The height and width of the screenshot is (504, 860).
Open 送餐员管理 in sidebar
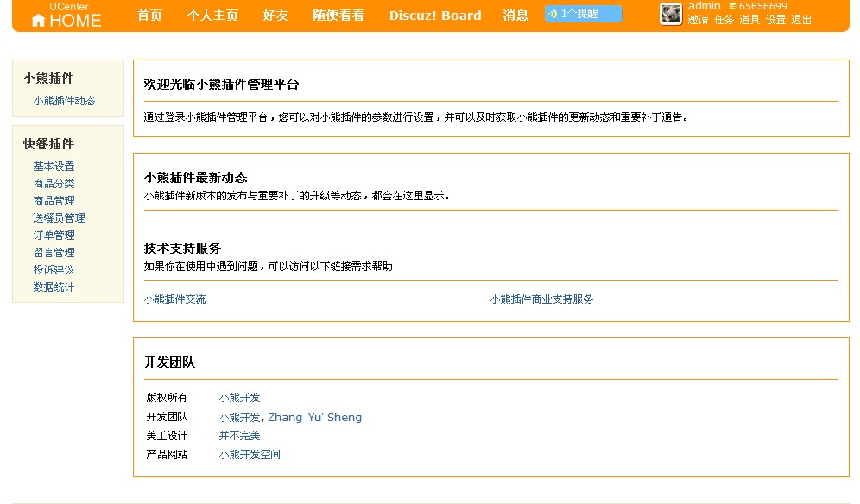(x=60, y=218)
